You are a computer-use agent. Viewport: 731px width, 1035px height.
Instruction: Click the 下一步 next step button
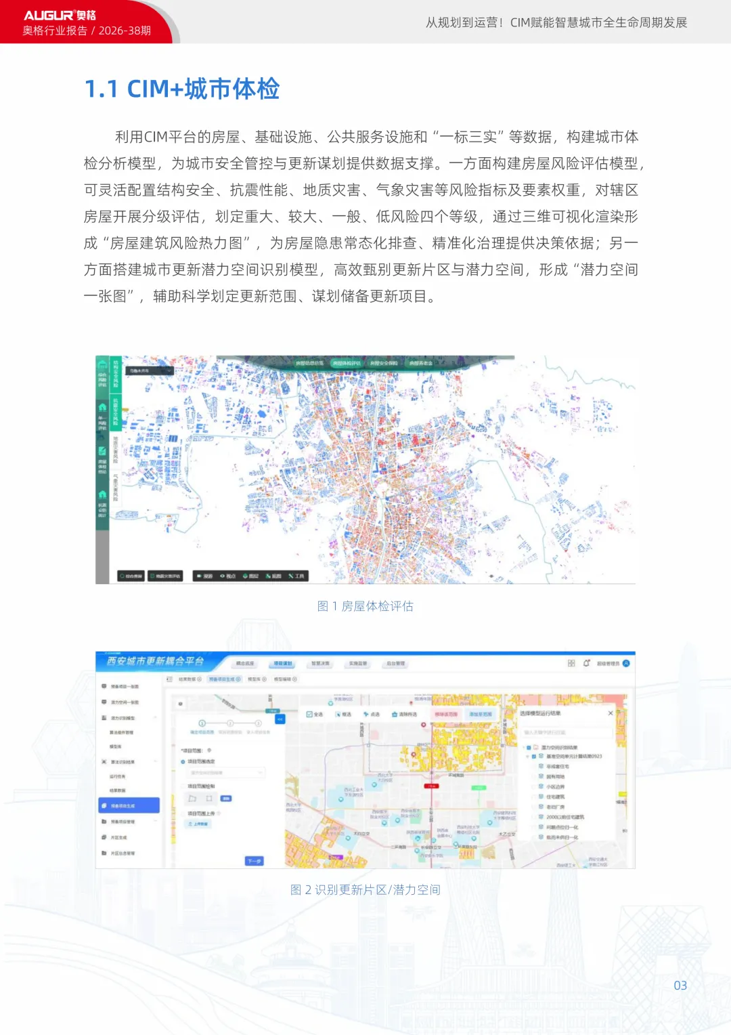tap(254, 861)
